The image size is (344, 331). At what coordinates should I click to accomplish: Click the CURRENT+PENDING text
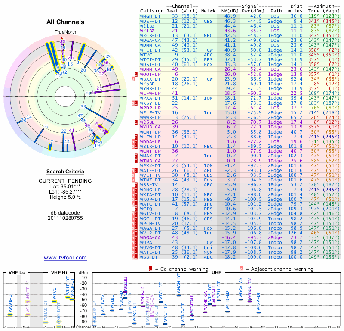pos(65,181)
